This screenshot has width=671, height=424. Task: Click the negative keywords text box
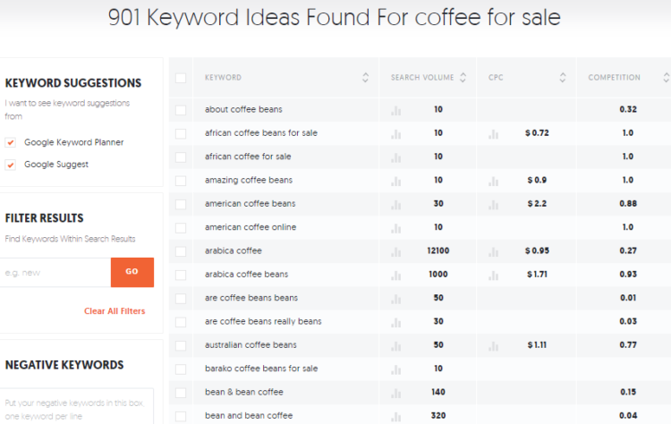(x=78, y=405)
